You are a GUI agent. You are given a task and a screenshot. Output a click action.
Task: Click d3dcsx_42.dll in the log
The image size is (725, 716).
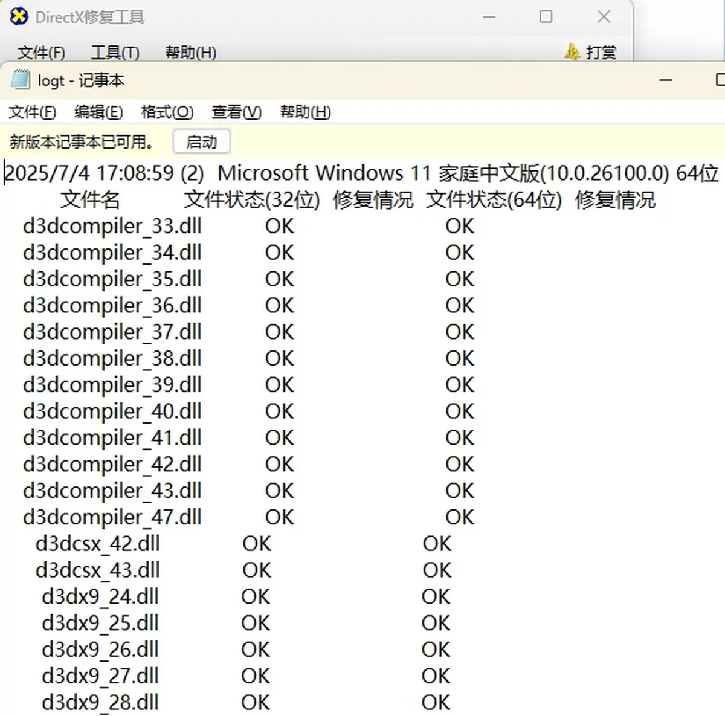98,544
